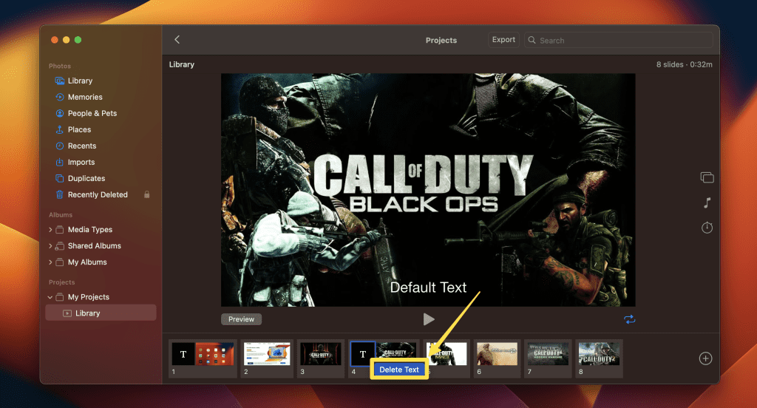This screenshot has height=408, width=757.
Task: Click the Projects title text
Action: point(441,40)
